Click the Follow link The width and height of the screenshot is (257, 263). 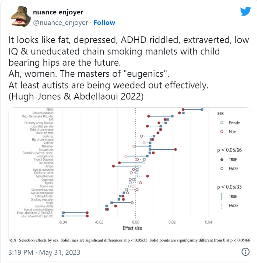104,23
